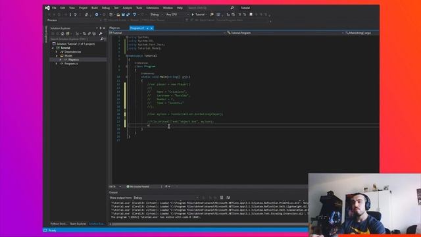Open the Show output from Debug dropdown

(166, 197)
